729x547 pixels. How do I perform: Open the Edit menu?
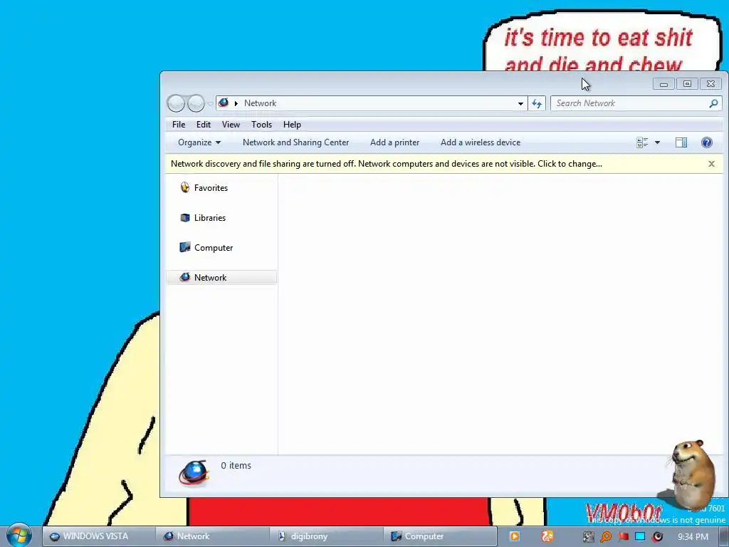203,124
